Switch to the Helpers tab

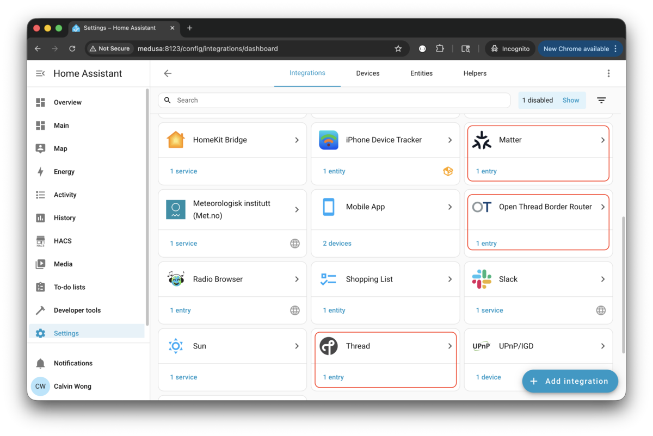(x=475, y=73)
